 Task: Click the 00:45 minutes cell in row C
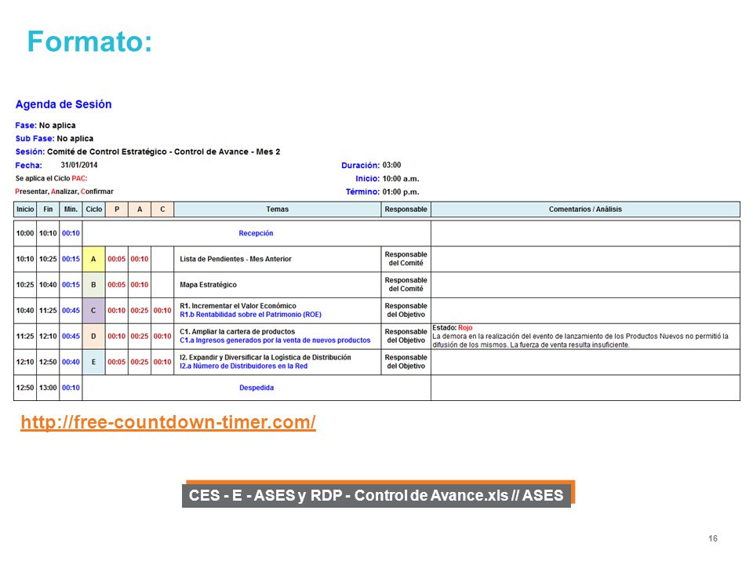[x=71, y=311]
